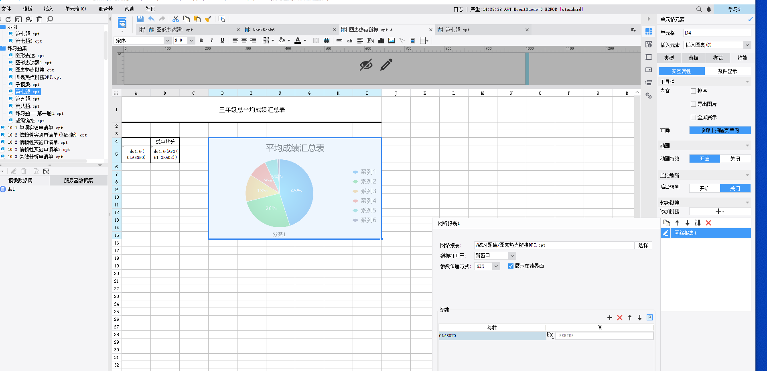
Task: Open the 服务器 menu
Action: click(106, 9)
